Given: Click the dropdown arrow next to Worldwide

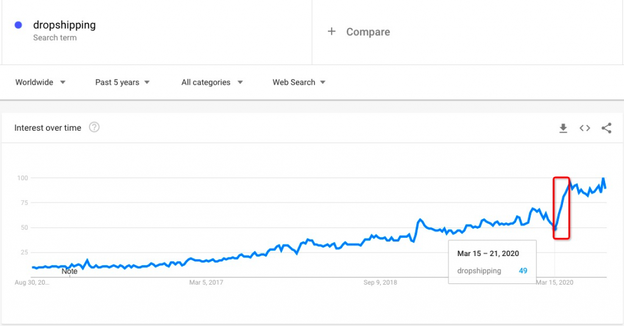Looking at the screenshot, I should pos(63,82).
